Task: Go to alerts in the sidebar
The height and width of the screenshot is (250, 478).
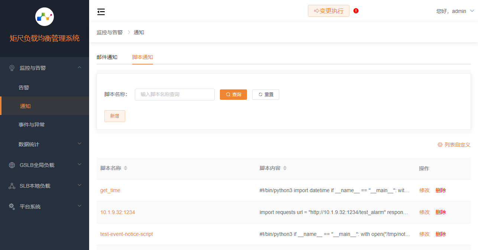Action: (x=24, y=88)
